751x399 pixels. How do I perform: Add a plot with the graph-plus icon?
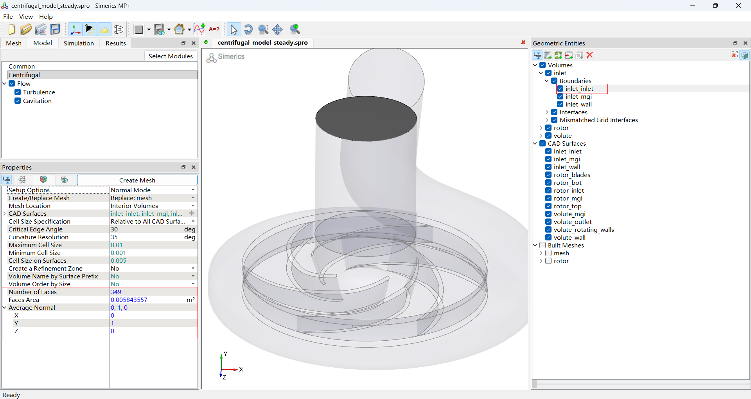[199, 29]
